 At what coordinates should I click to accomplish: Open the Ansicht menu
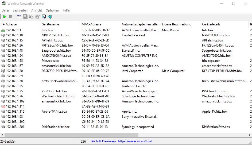(37, 10)
